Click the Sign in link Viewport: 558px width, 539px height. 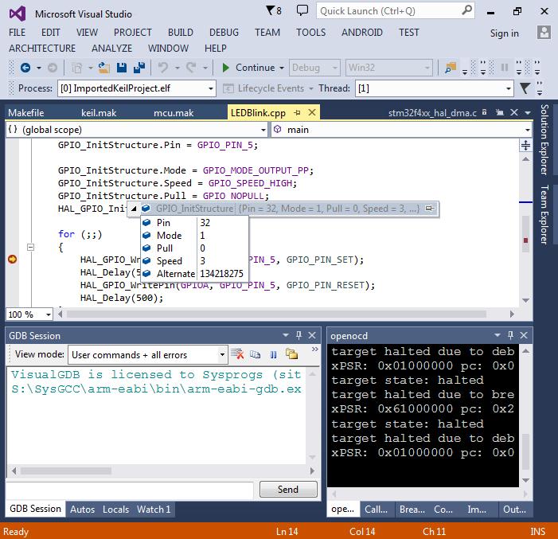coord(504,33)
